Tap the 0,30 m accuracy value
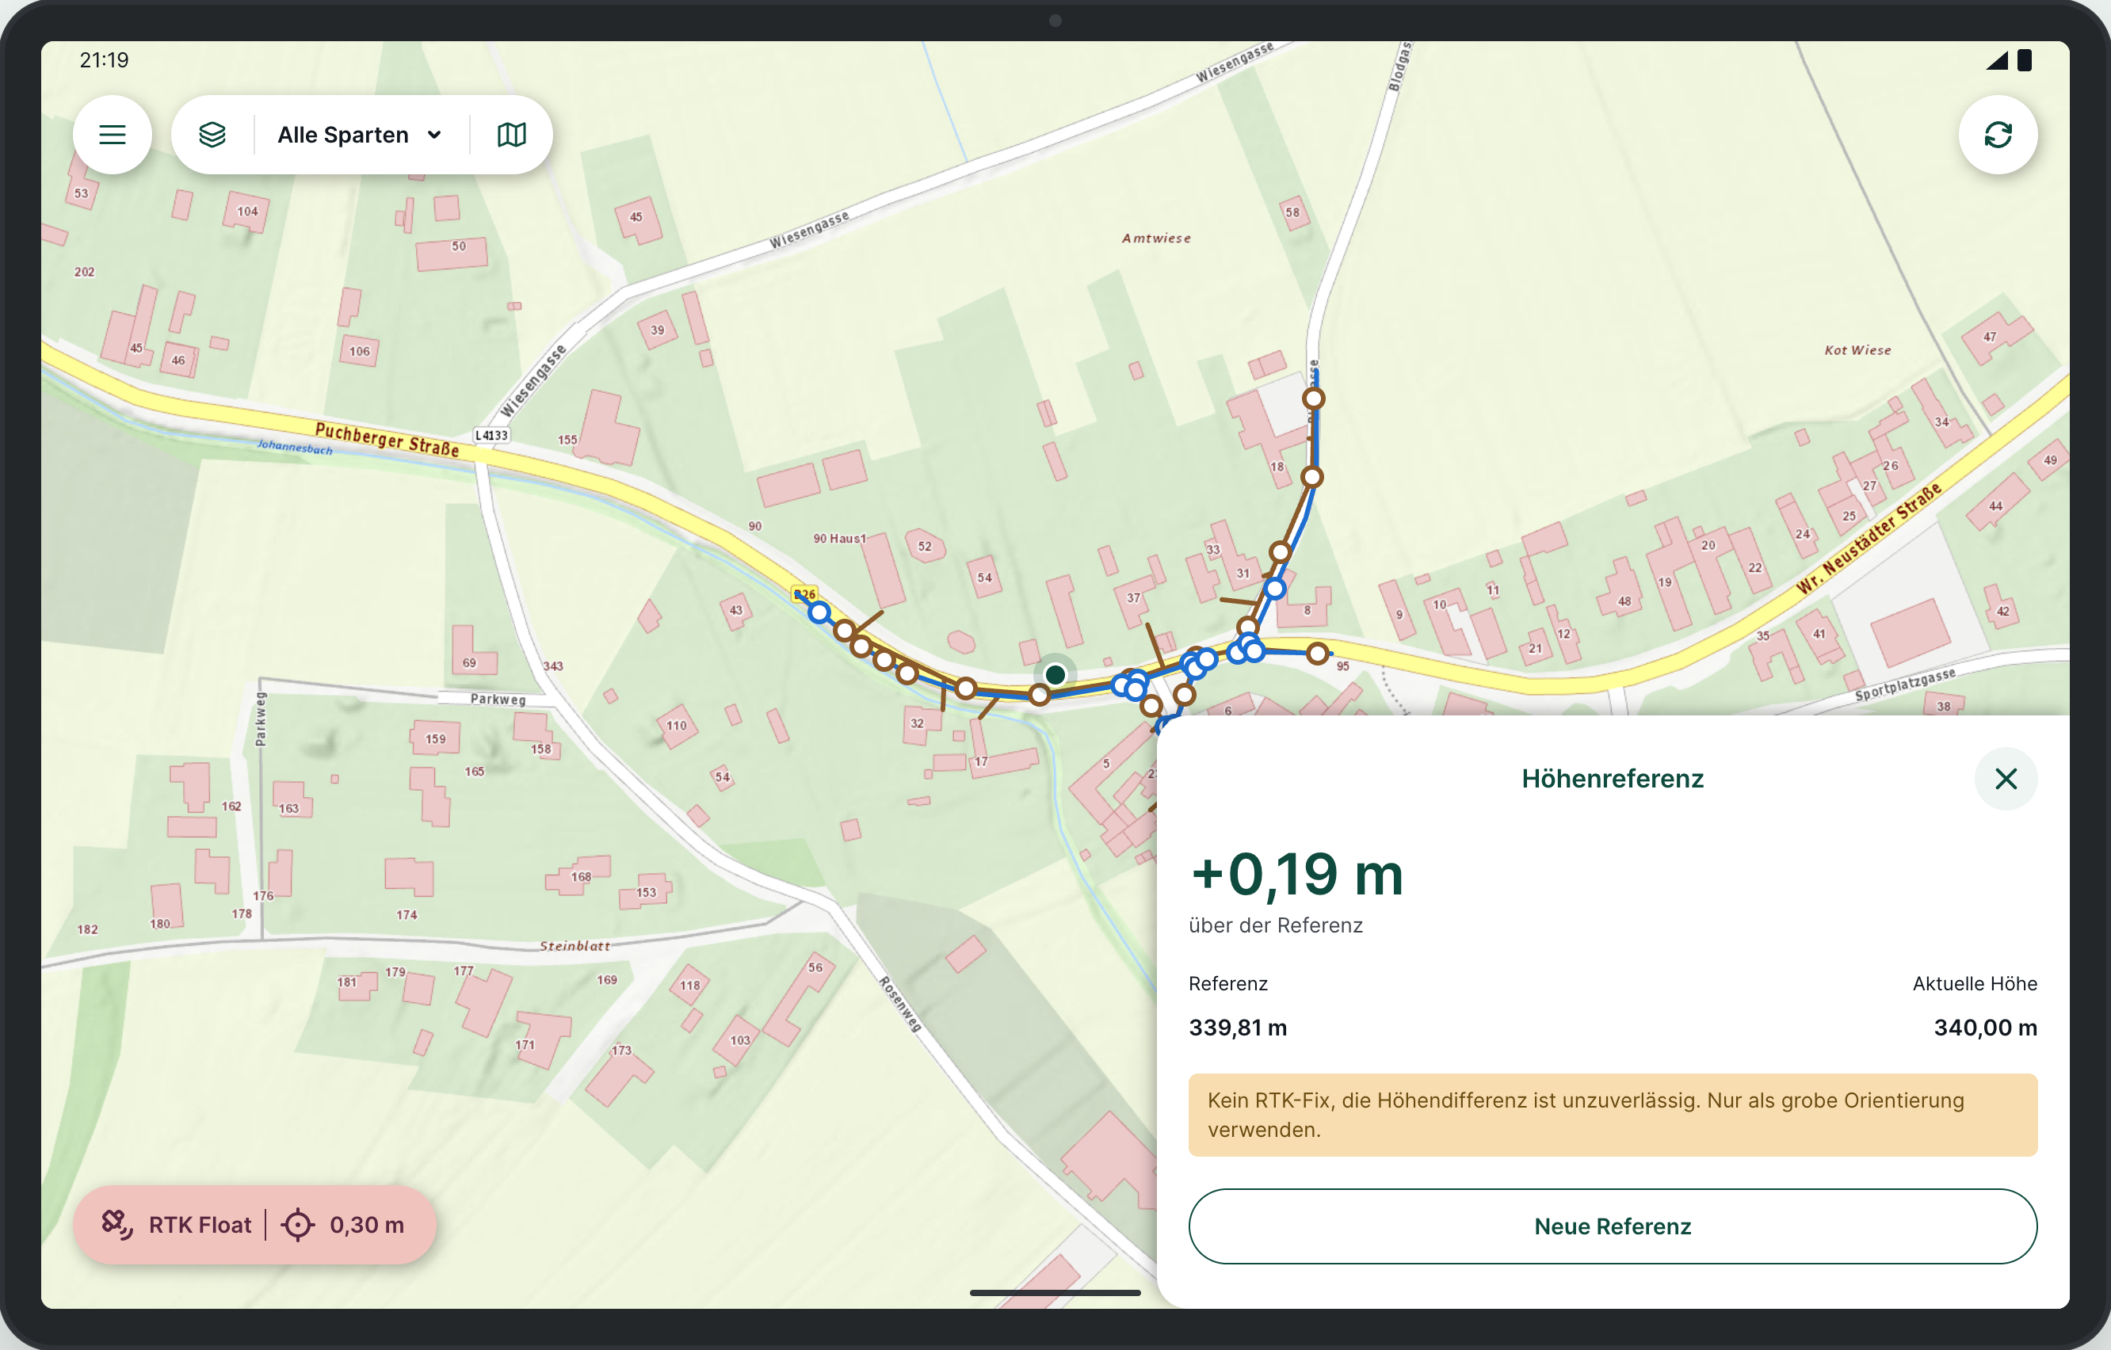 (x=368, y=1225)
